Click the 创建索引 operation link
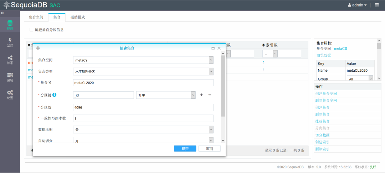 [322, 142]
